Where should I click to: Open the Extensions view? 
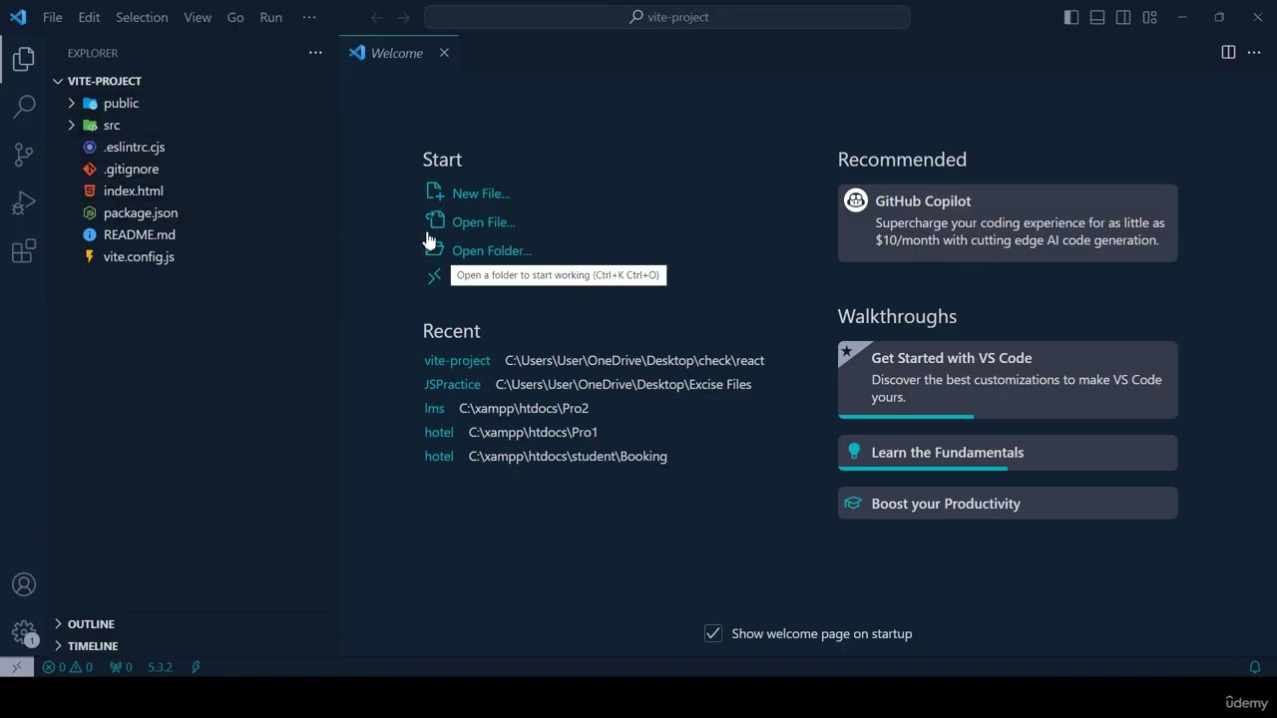(x=24, y=250)
